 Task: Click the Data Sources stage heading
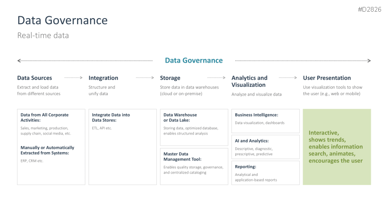point(35,78)
